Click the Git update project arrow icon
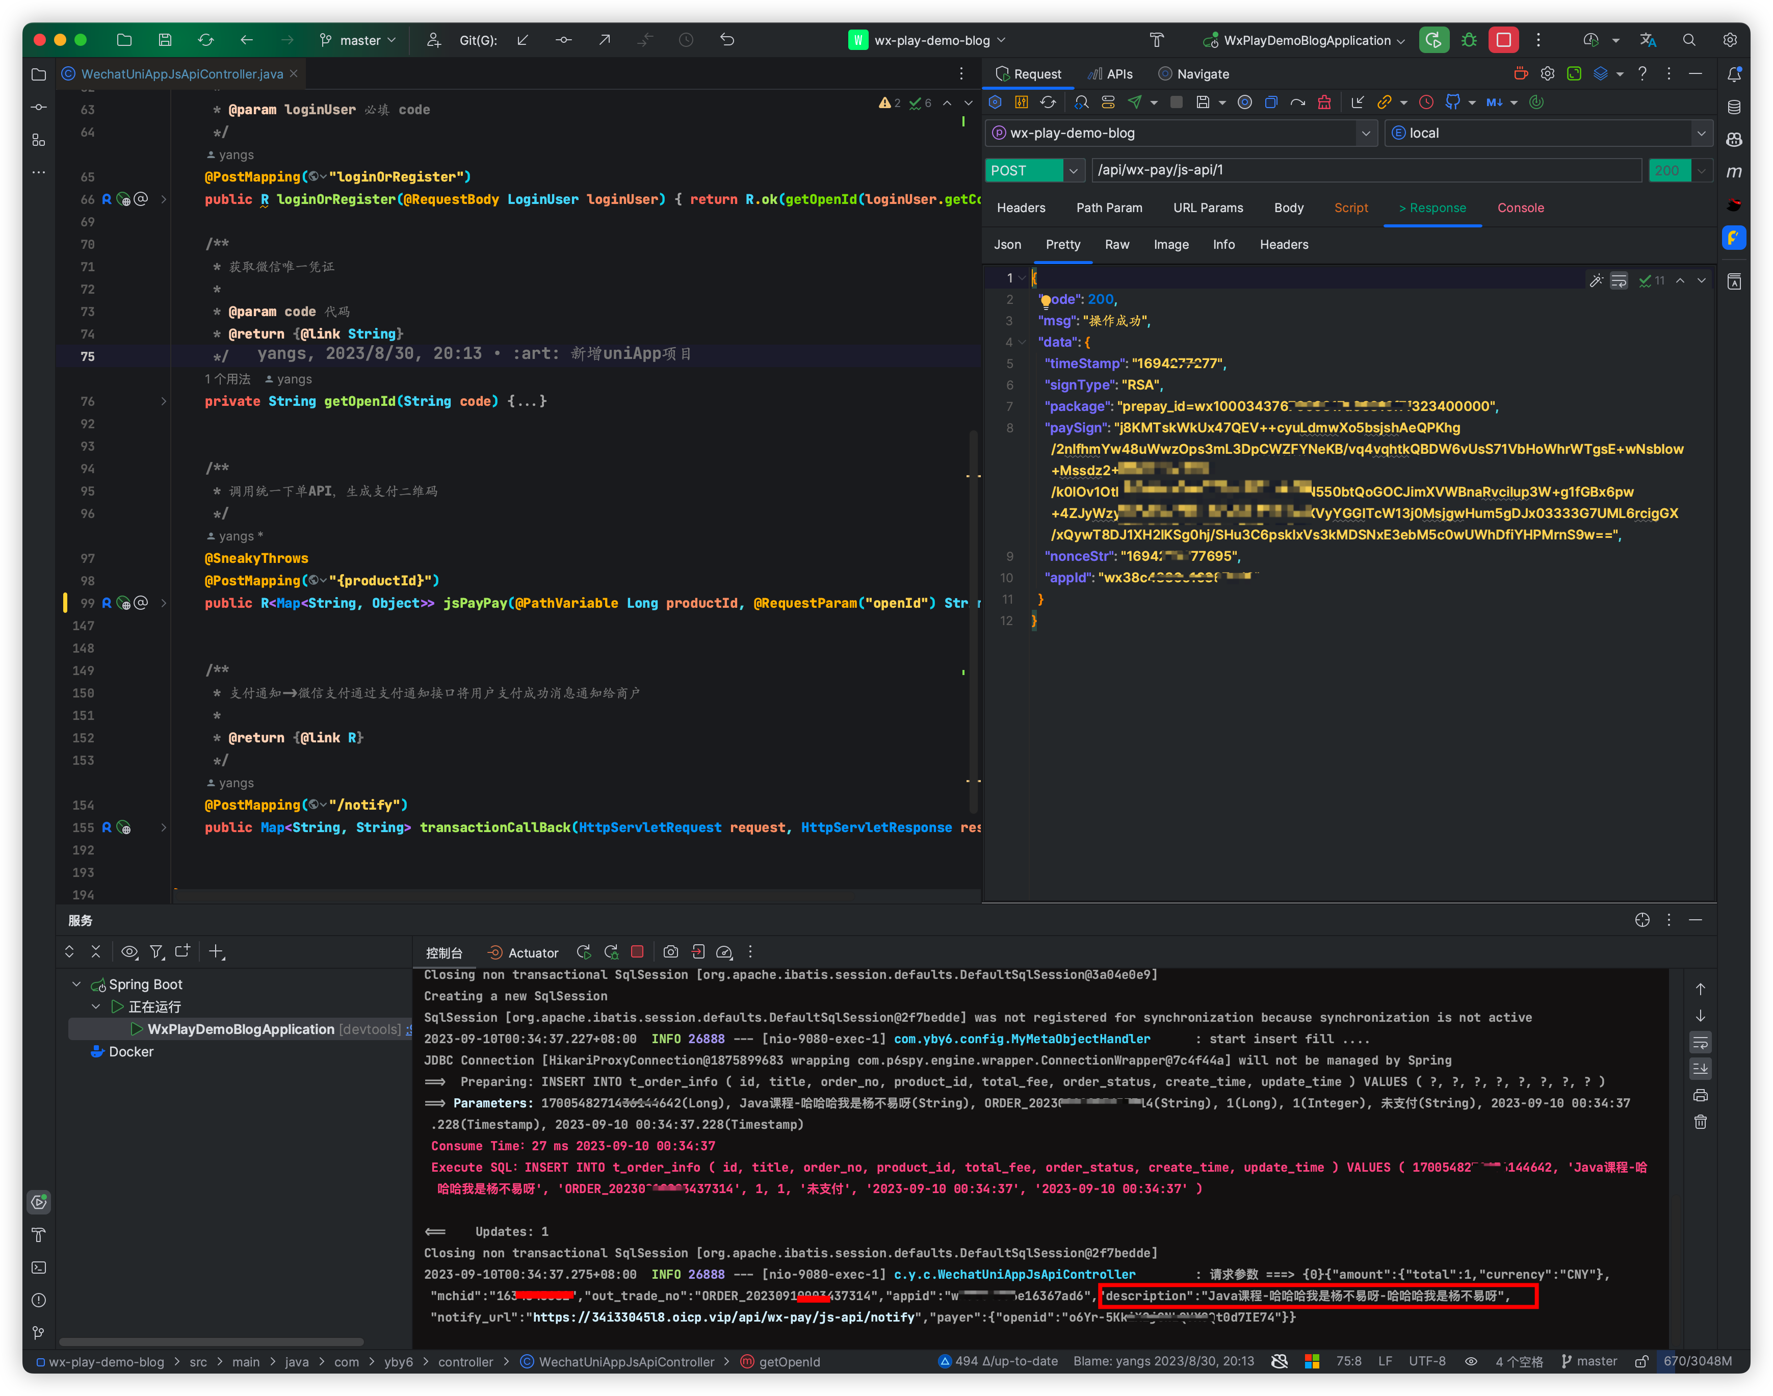The width and height of the screenshot is (1773, 1396). click(523, 40)
